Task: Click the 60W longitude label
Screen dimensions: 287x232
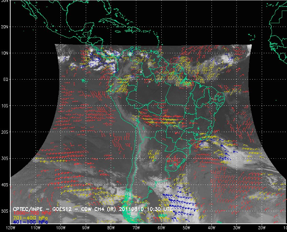Action: click(161, 228)
